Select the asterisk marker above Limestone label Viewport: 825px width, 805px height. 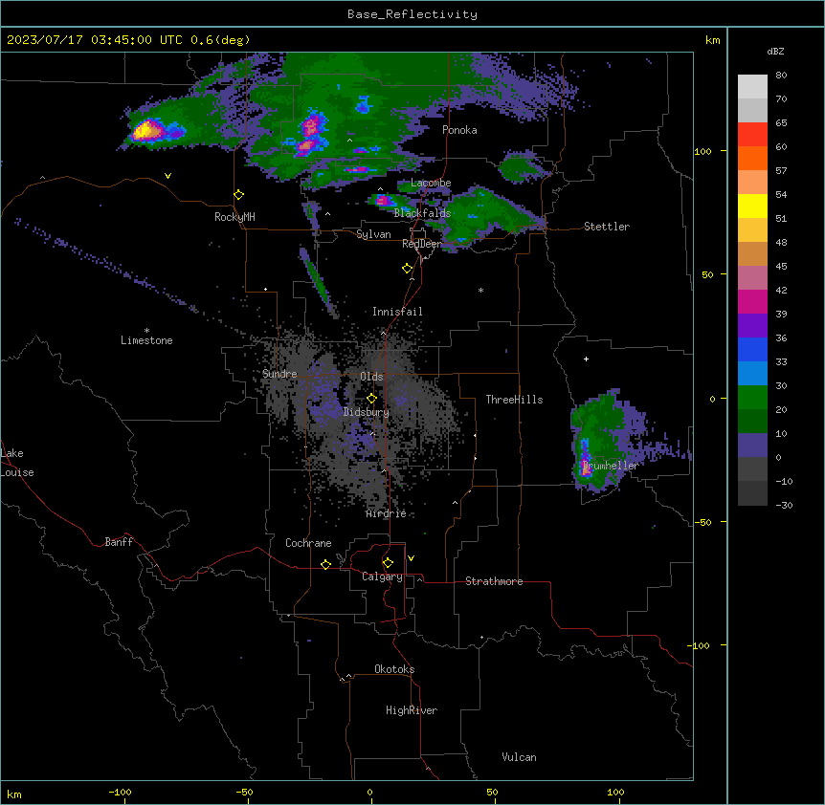pyautogui.click(x=146, y=331)
